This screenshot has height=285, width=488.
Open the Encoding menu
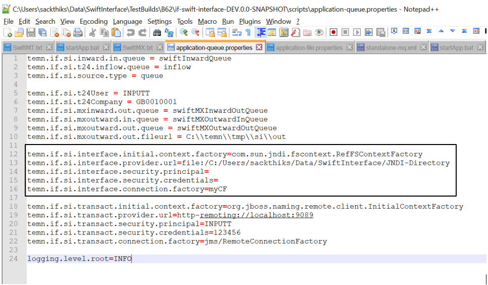(x=93, y=21)
